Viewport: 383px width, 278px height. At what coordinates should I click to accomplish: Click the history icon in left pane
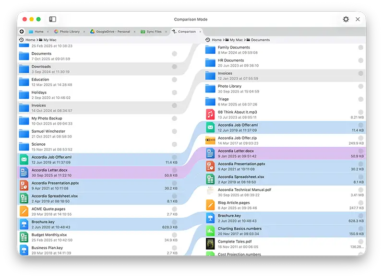pos(22,40)
